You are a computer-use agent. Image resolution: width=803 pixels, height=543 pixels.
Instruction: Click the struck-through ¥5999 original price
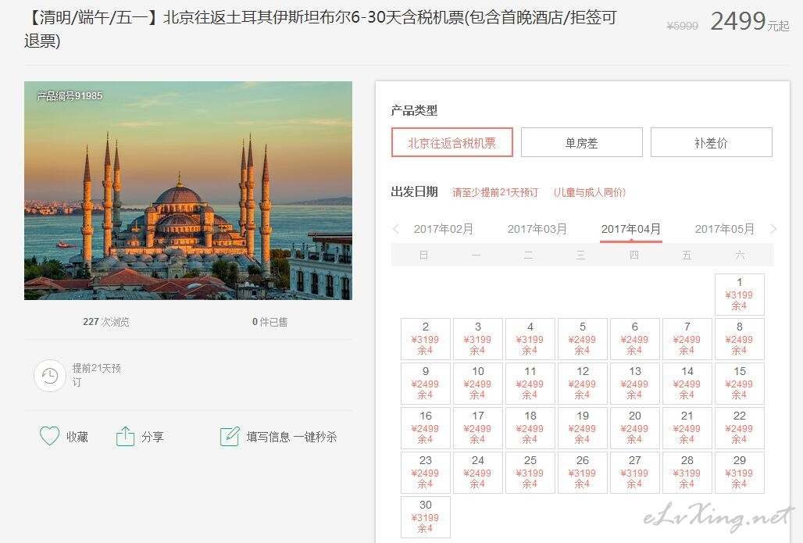coord(682,26)
